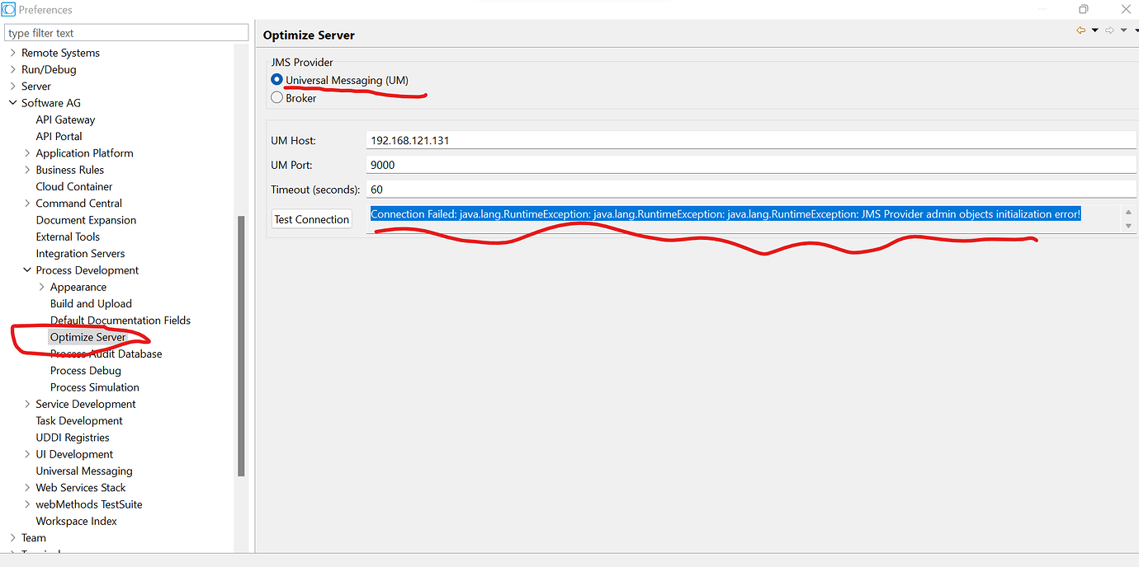1139x567 pixels.
Task: Click the Preferences window title icon
Action: 8,9
